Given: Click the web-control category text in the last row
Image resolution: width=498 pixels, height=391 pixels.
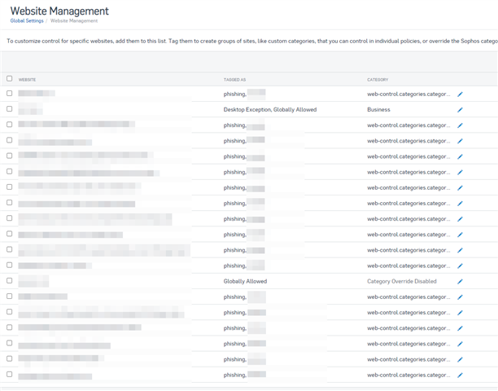Looking at the screenshot, I should click(408, 375).
